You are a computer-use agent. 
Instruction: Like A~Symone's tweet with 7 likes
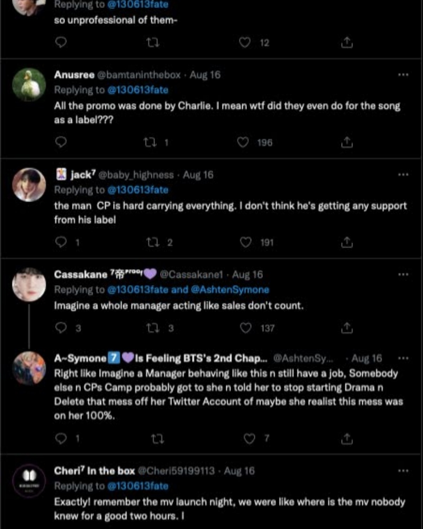(x=249, y=439)
